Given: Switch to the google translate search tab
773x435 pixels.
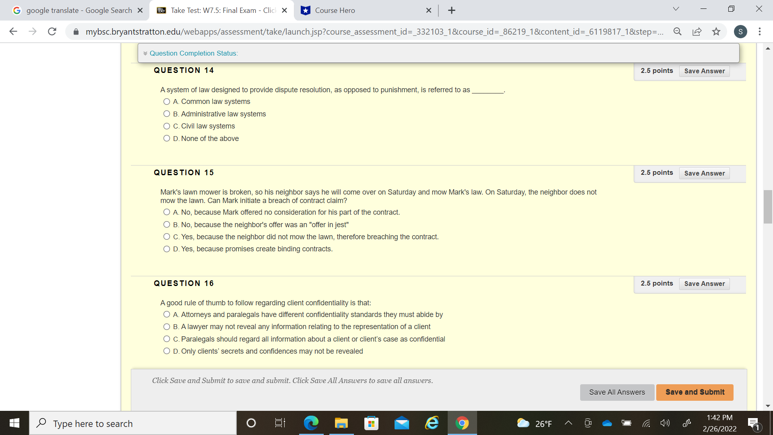Looking at the screenshot, I should click(76, 10).
